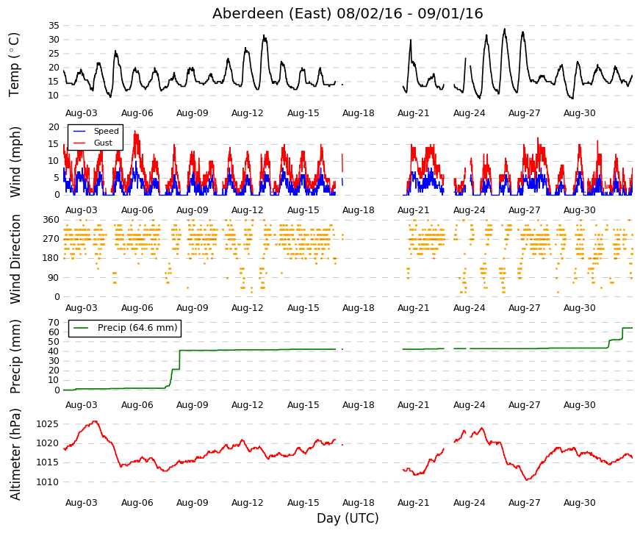Click the 1025 altimeter y-axis value

[x=47, y=424]
